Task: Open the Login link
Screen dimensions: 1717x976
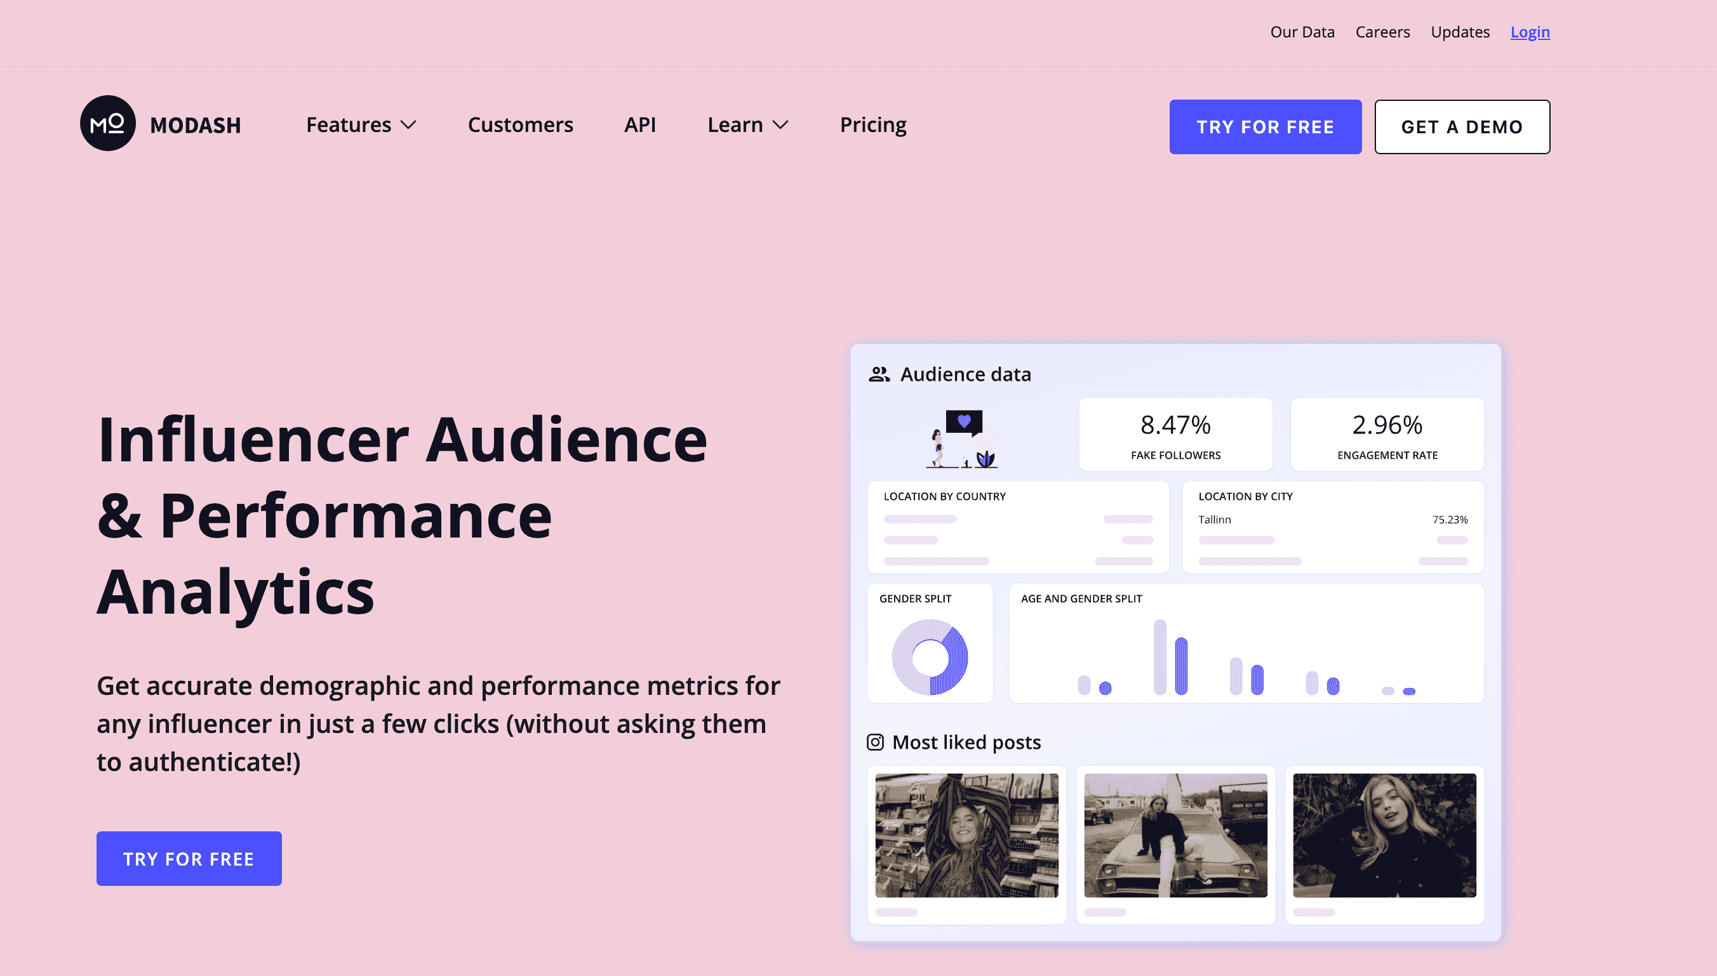Action: pos(1530,32)
